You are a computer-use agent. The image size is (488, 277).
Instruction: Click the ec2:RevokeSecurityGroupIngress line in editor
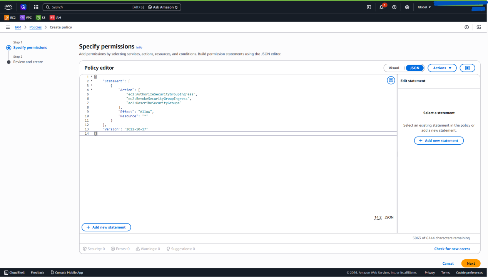159,99
